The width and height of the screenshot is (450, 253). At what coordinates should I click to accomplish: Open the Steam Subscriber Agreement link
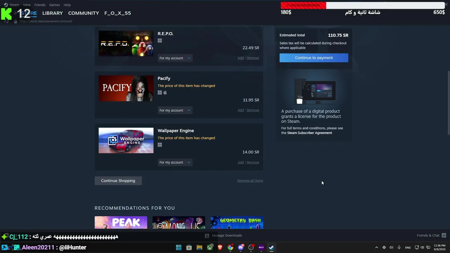309,133
